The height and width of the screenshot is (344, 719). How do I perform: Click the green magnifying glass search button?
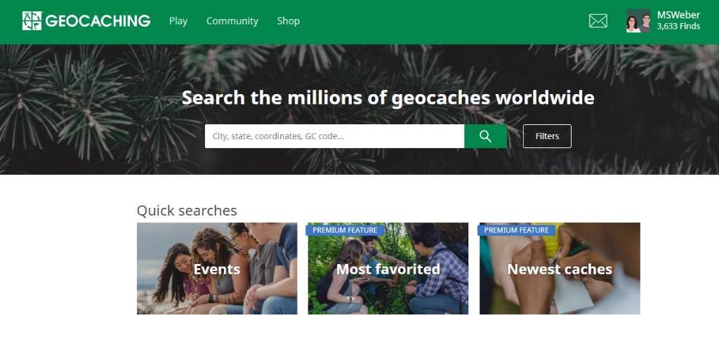(485, 136)
